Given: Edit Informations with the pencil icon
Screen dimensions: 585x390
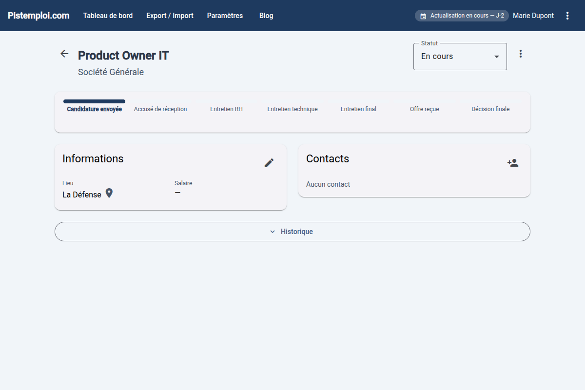Looking at the screenshot, I should point(269,163).
